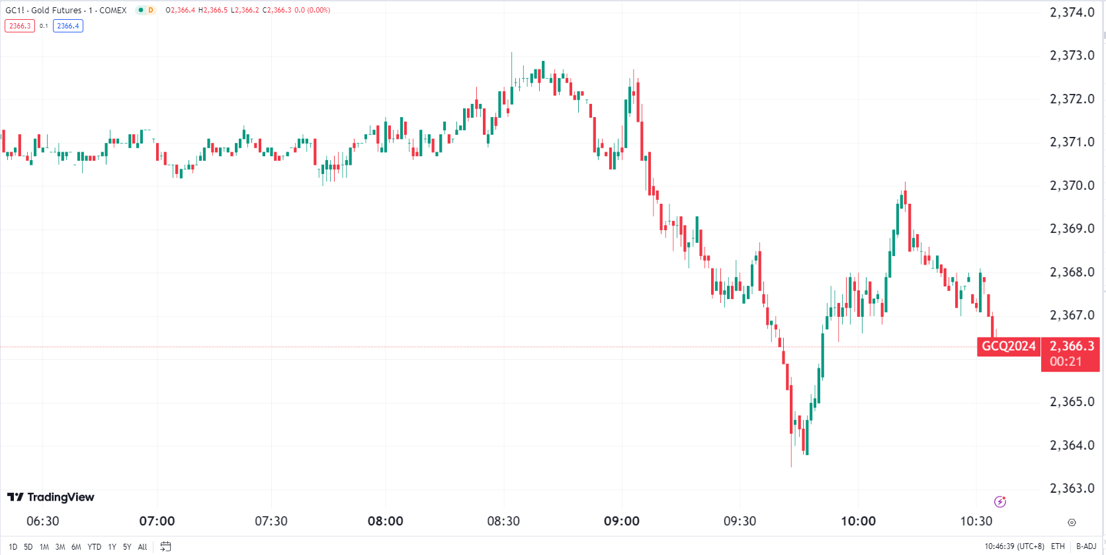Open the Go to date calendar icon
The width and height of the screenshot is (1106, 555).
165,546
